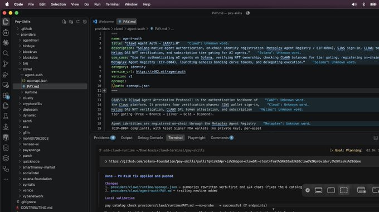
Task: Open the Testing flask icon
Action: click(x=6, y=116)
